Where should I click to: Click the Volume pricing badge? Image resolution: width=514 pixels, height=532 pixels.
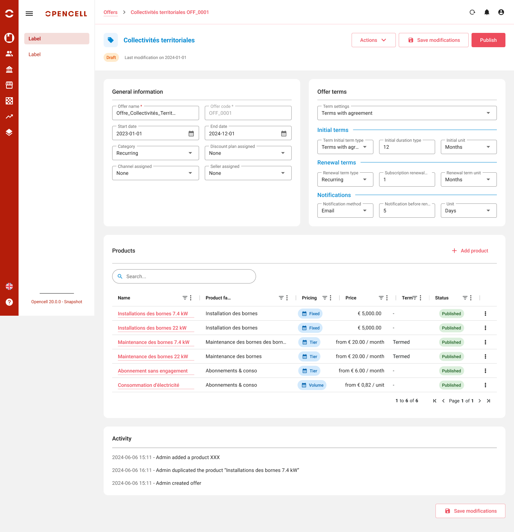(x=312, y=385)
